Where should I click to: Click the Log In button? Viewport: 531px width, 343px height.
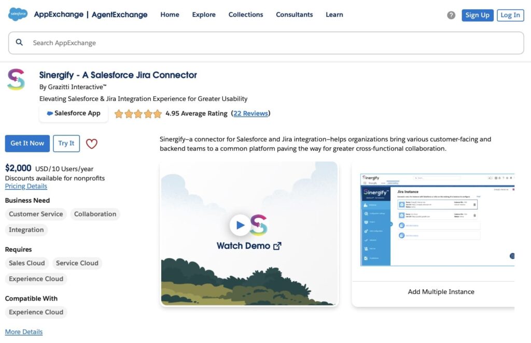coord(510,15)
